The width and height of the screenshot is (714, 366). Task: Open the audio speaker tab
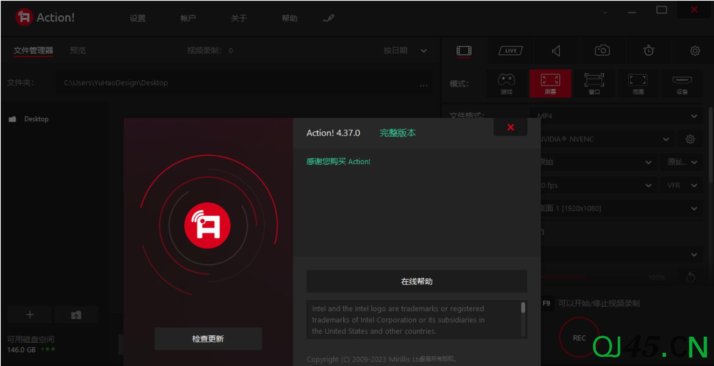pyautogui.click(x=556, y=50)
